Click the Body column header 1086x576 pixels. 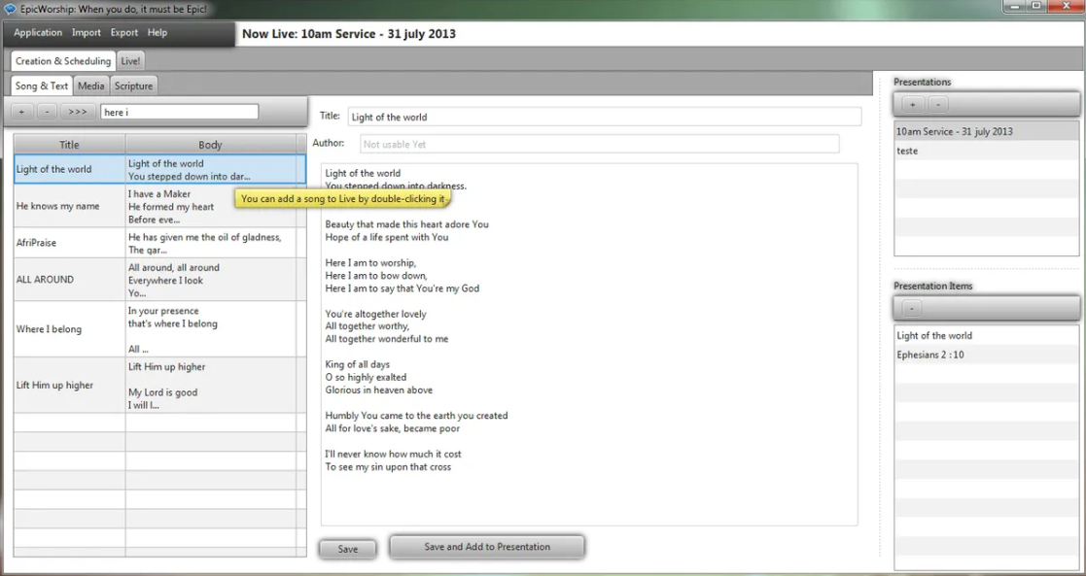pos(211,145)
